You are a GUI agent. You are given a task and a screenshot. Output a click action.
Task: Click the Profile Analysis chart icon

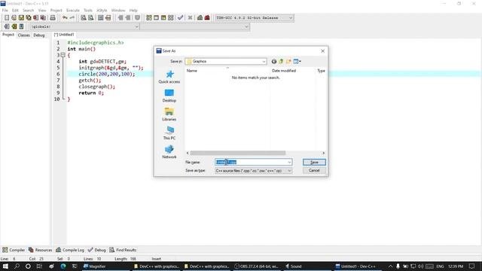200,18
